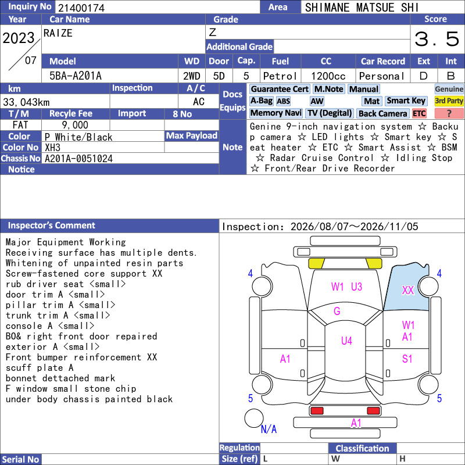Click the car name RAIZE

(x=58, y=33)
